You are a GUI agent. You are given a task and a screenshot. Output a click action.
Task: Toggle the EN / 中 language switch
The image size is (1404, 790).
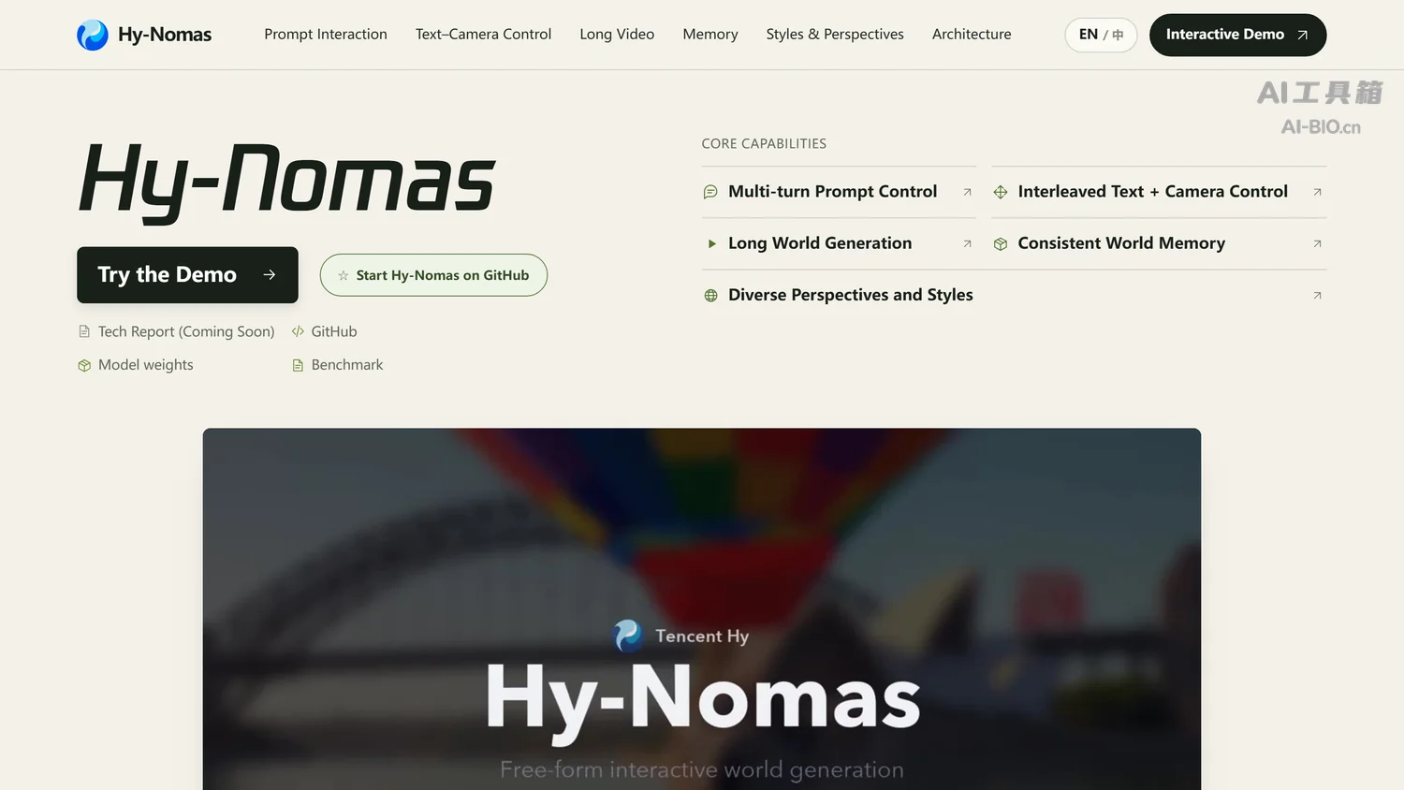1101,35
